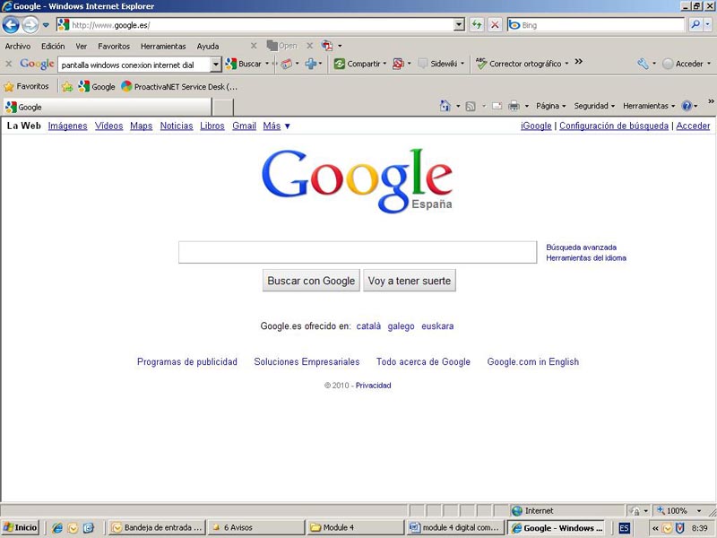This screenshot has height=538, width=717.
Task: Open the Favoritos menu in menu bar
Action: (x=114, y=47)
